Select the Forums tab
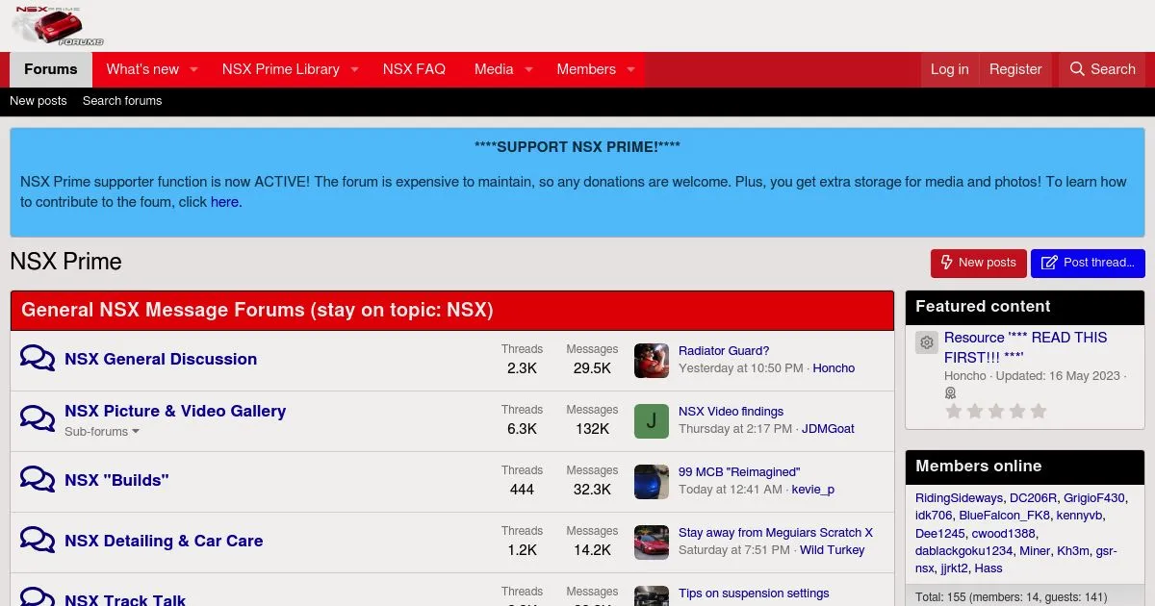Viewport: 1155px width, 606px height. (51, 69)
